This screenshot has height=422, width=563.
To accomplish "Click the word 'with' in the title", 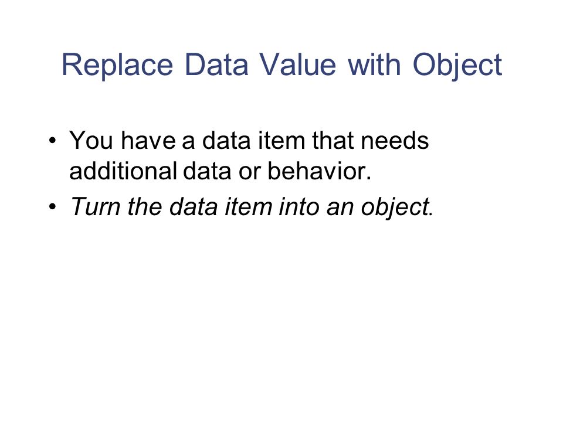I will click(374, 64).
